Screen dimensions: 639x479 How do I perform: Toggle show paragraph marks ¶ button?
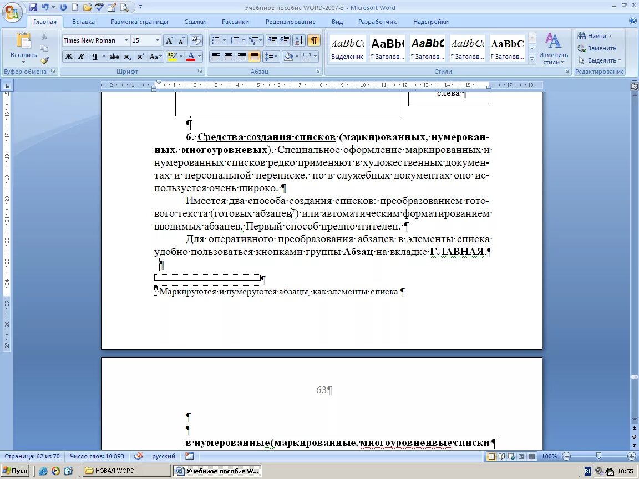coord(313,40)
